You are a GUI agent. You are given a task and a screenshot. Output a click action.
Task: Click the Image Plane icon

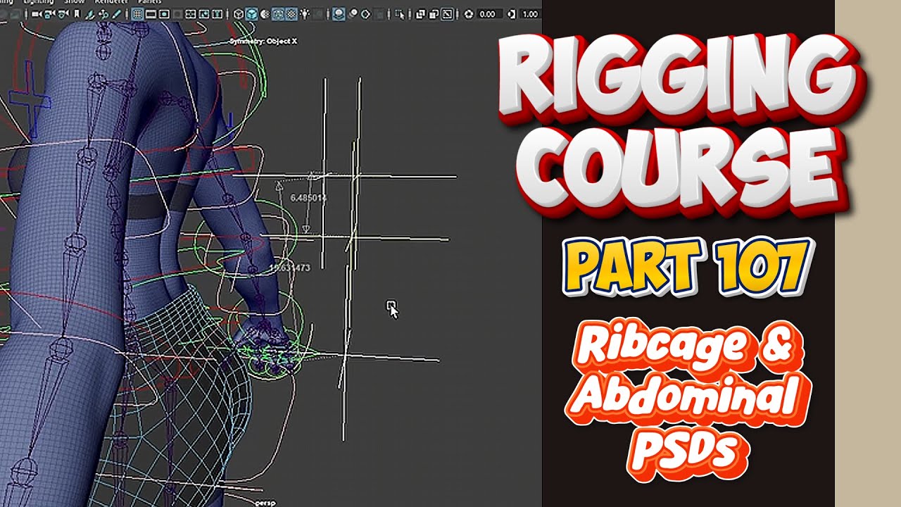(90, 14)
